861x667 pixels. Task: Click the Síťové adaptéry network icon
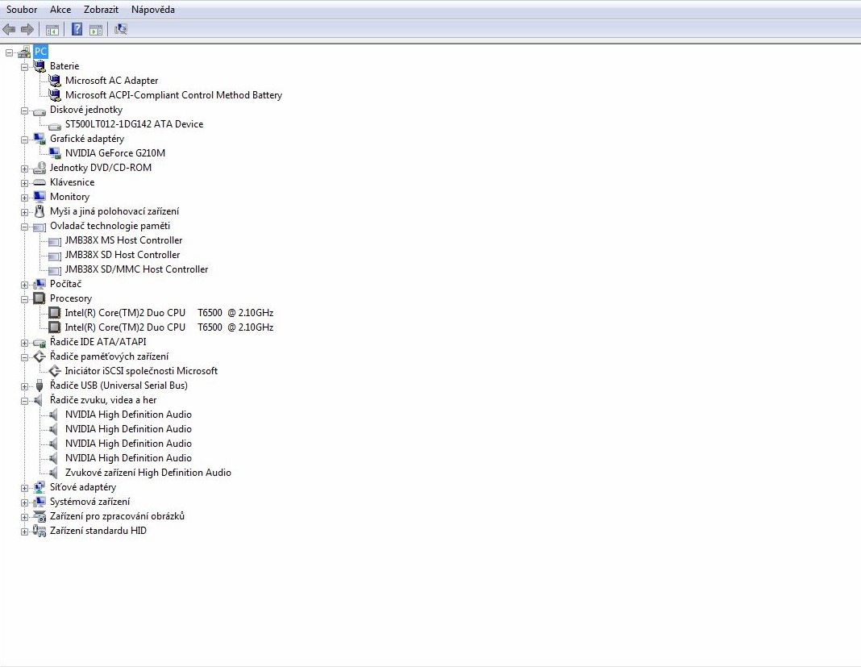[39, 487]
